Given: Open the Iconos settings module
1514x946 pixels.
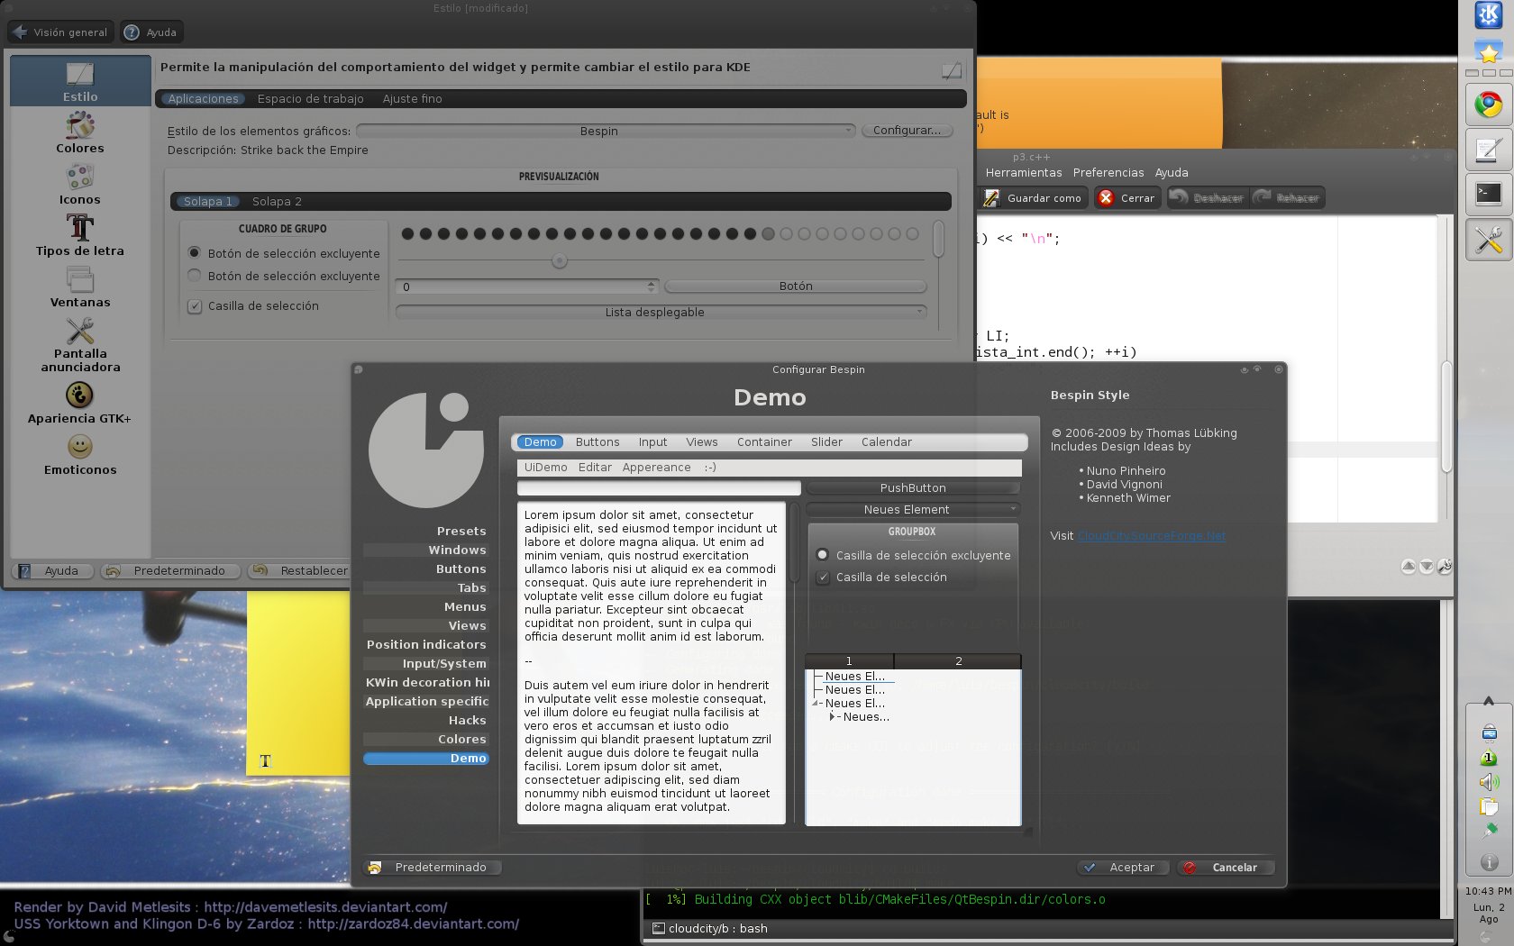Looking at the screenshot, I should coord(80,184).
